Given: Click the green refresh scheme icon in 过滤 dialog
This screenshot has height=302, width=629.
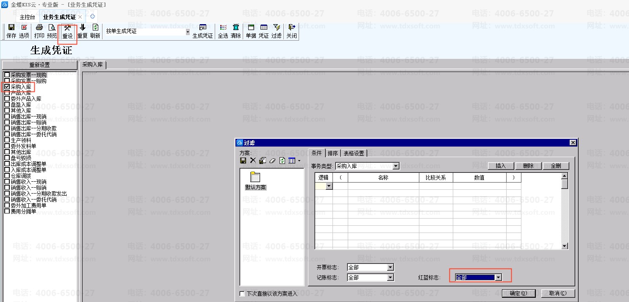Looking at the screenshot, I should 282,161.
